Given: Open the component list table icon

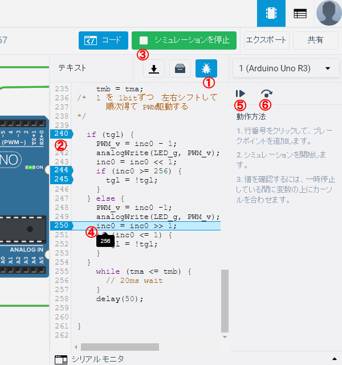Looking at the screenshot, I should coord(300,14).
